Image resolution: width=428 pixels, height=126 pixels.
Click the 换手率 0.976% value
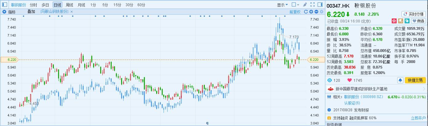(413, 56)
